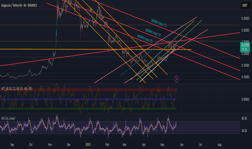The width and height of the screenshot is (252, 149).
Task: Click the Sep label on time axis
Action: (12, 145)
